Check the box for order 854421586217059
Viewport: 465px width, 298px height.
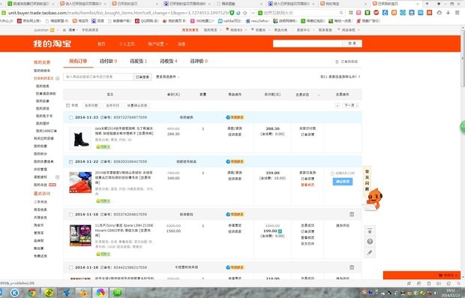pos(71,267)
